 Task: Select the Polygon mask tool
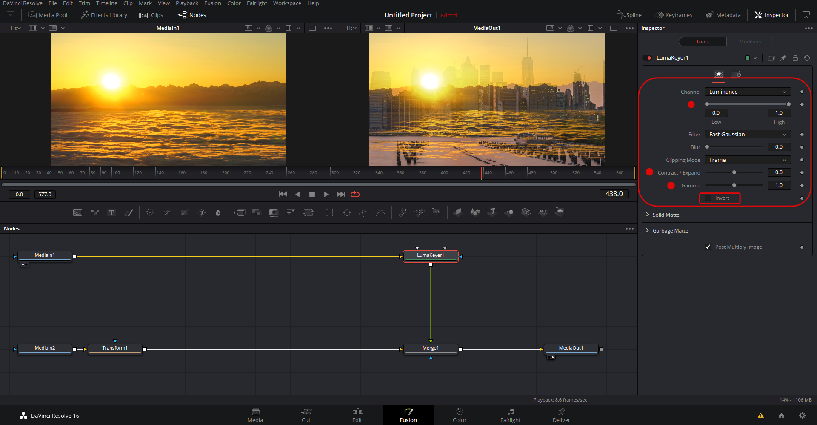[x=364, y=212]
